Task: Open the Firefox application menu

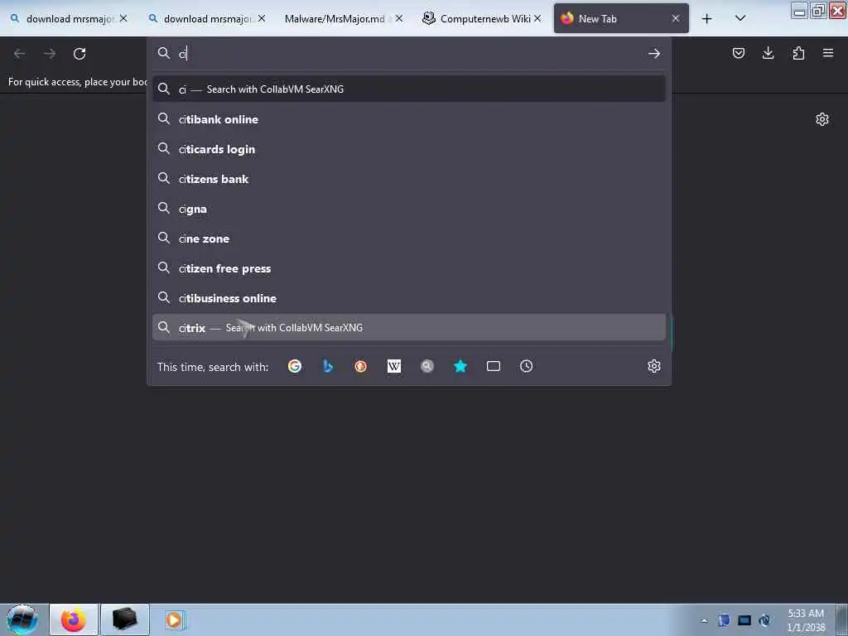Action: click(828, 53)
